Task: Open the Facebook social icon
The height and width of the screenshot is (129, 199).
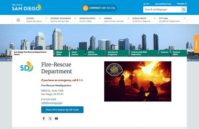Action: click(44, 118)
